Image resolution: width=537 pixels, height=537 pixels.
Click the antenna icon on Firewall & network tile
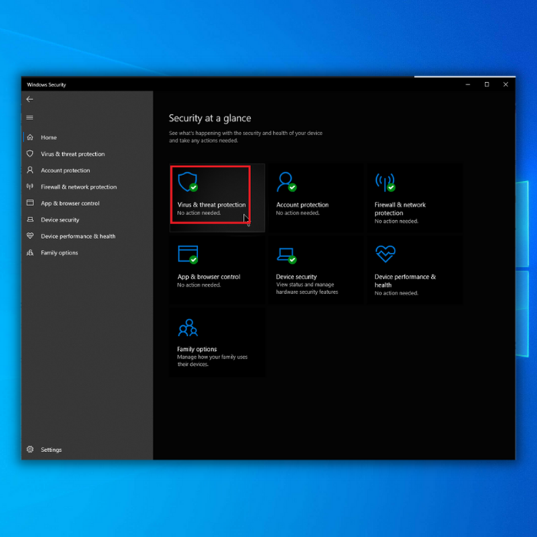[x=386, y=182]
